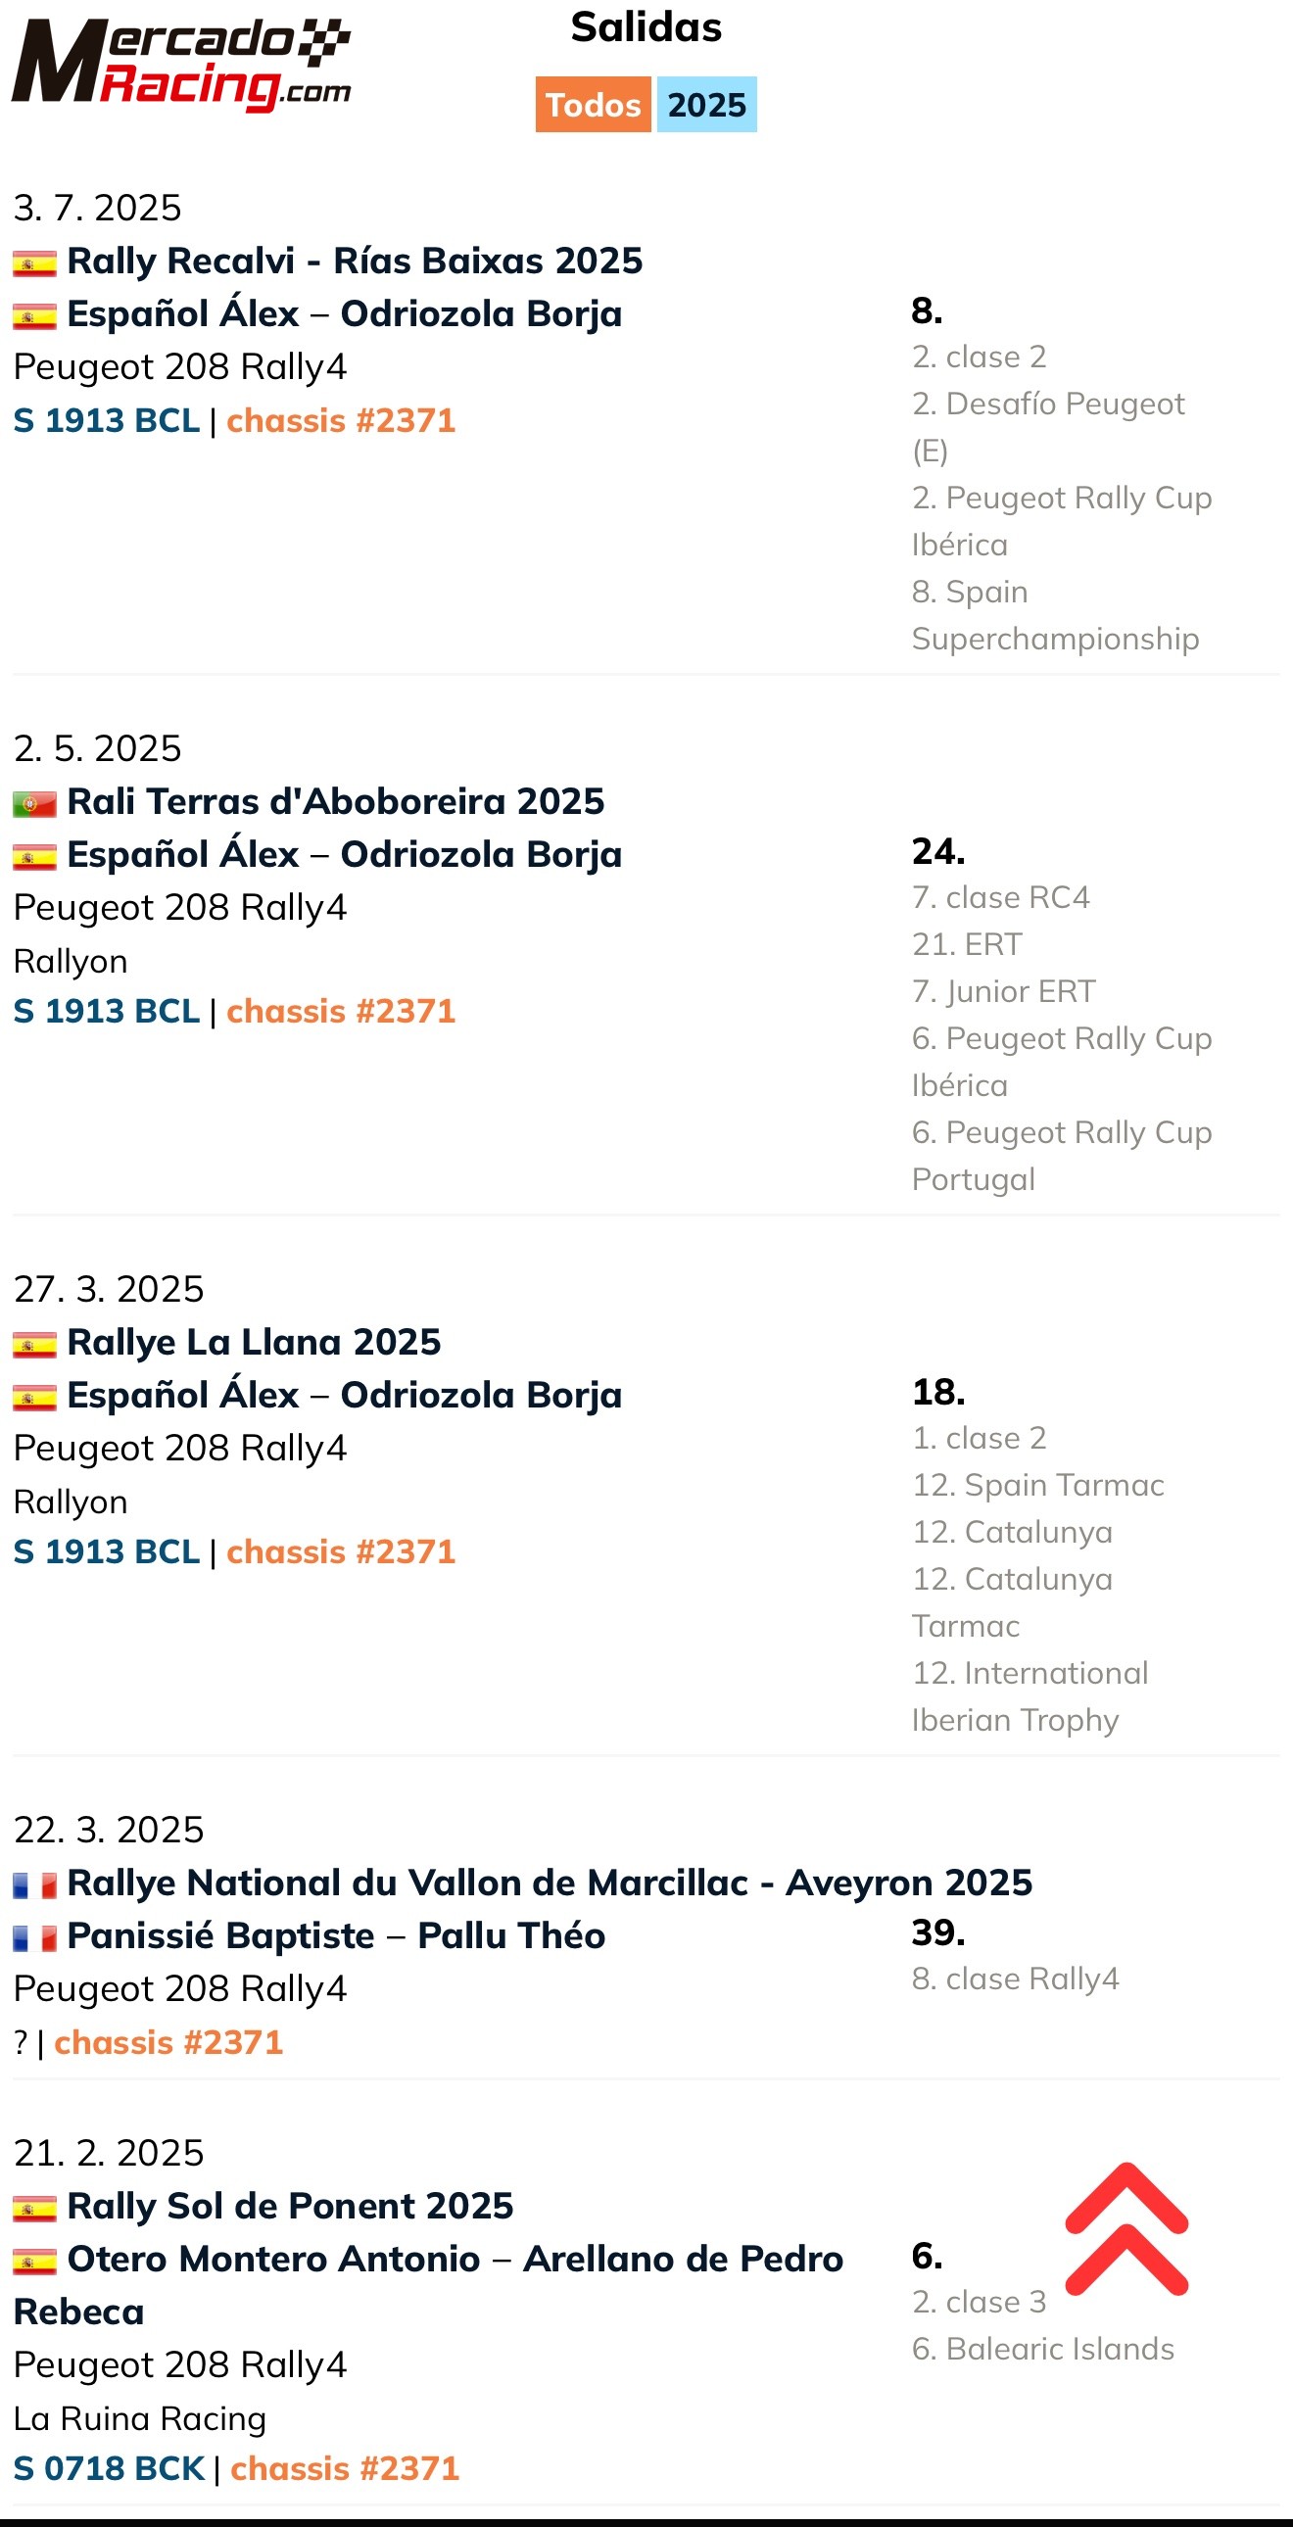Viewport: 1293px width, 2527px height.
Task: Open Panissié Baptiste – Pallu Théo crew link
Action: (x=336, y=1935)
